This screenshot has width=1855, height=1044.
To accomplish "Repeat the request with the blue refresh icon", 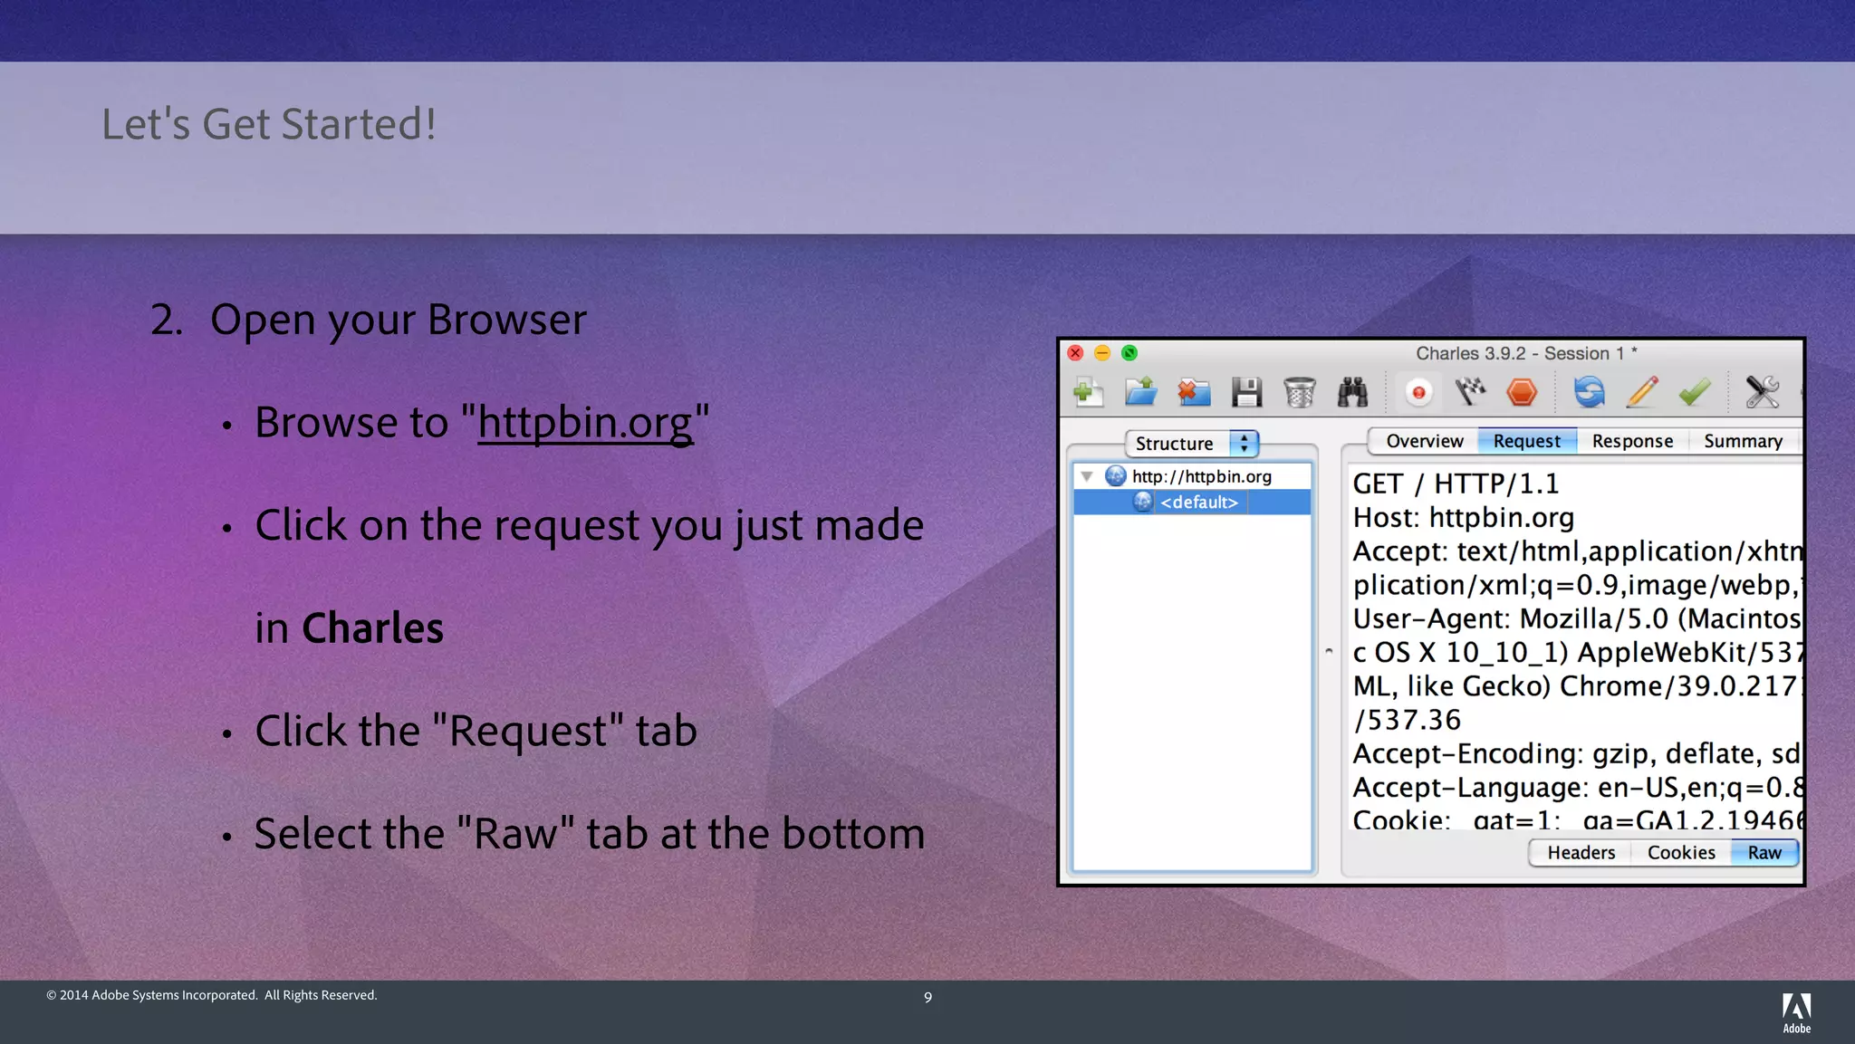I will coord(1589,393).
